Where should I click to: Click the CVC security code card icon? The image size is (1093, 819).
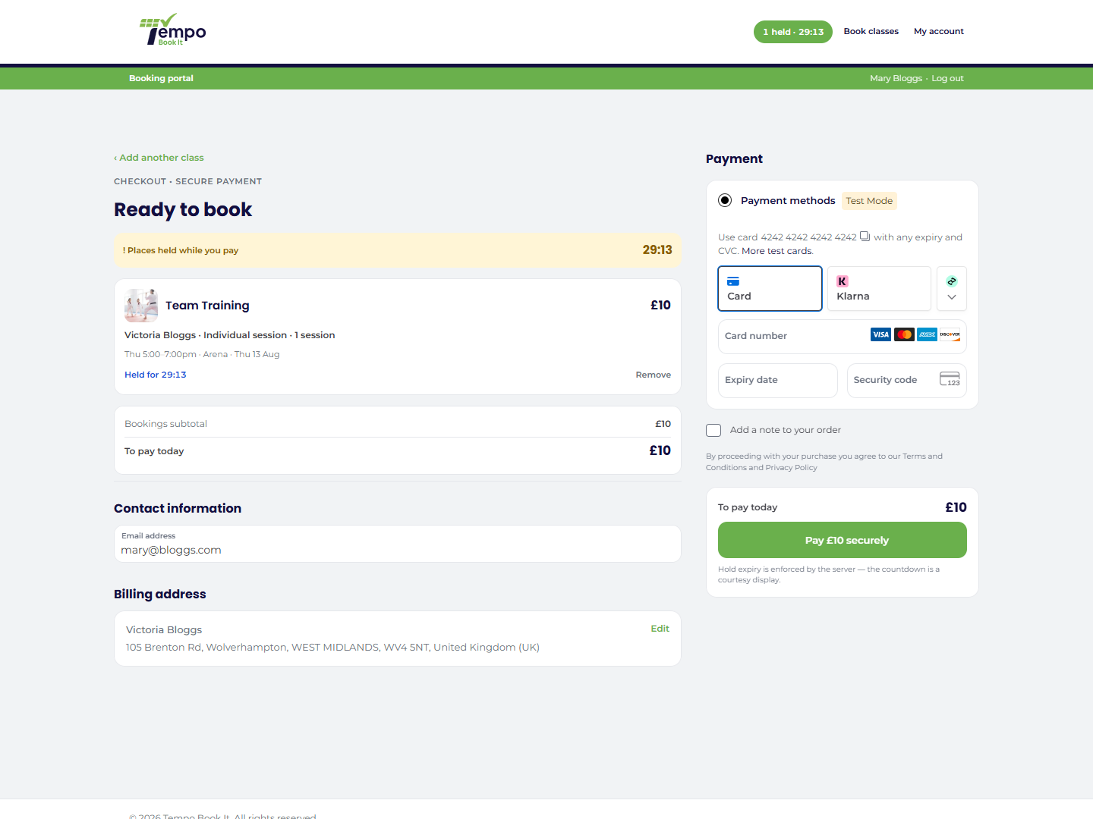[x=950, y=379]
